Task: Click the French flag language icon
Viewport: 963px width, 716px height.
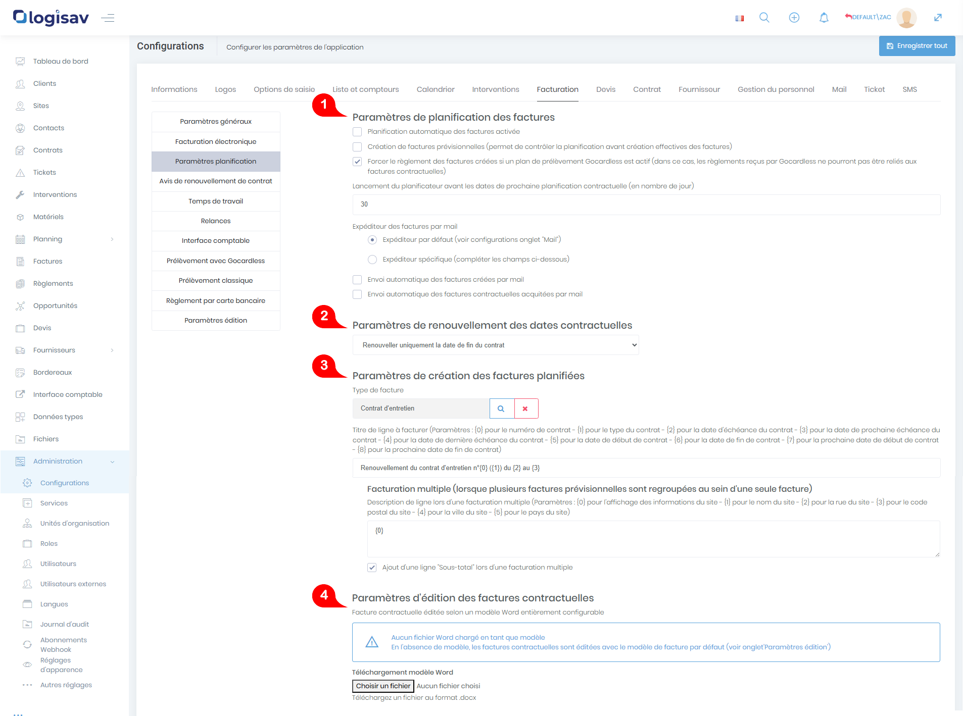Action: click(x=740, y=18)
